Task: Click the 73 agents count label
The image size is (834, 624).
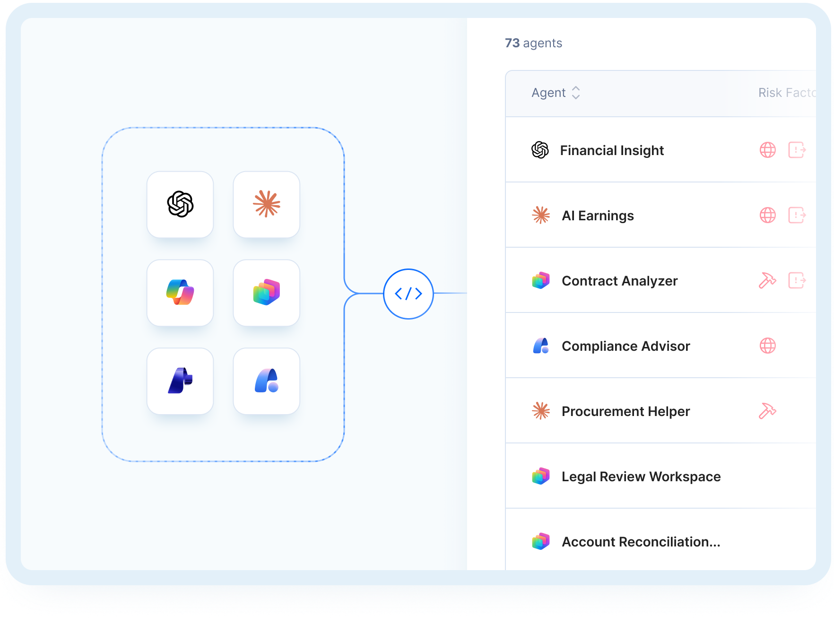Action: tap(533, 43)
